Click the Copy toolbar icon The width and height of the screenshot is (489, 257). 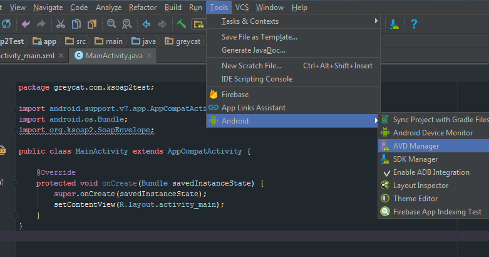pyautogui.click(x=76, y=24)
